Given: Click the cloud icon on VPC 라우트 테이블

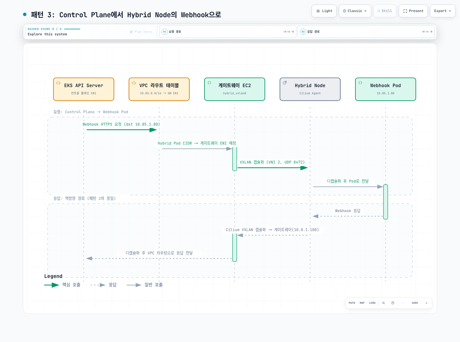Looking at the screenshot, I should coord(134,83).
